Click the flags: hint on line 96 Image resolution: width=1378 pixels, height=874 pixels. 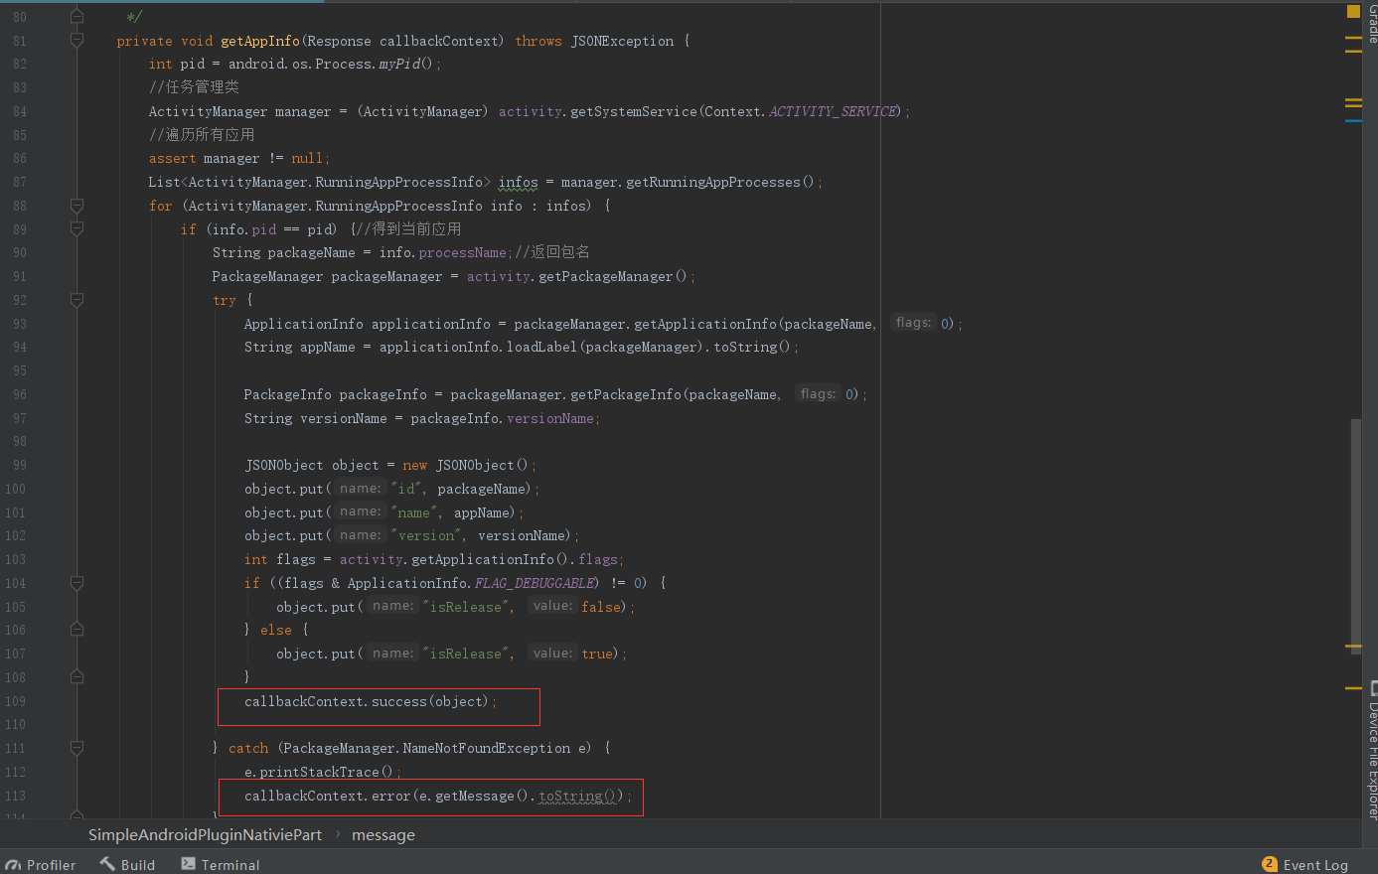818,394
